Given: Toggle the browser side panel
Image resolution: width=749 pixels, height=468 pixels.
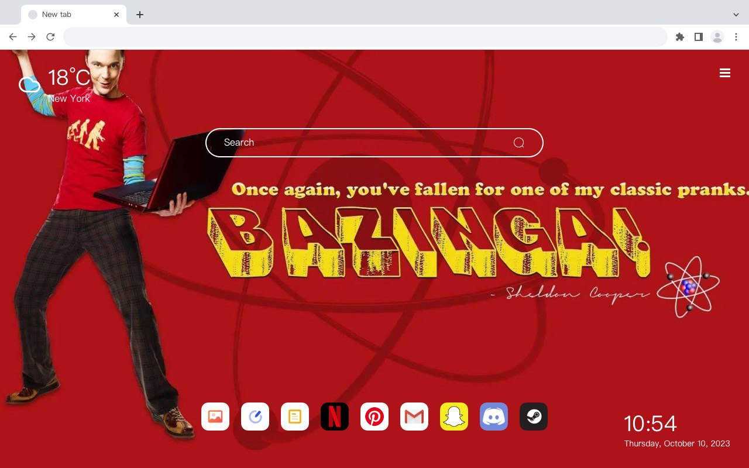Looking at the screenshot, I should (698, 37).
